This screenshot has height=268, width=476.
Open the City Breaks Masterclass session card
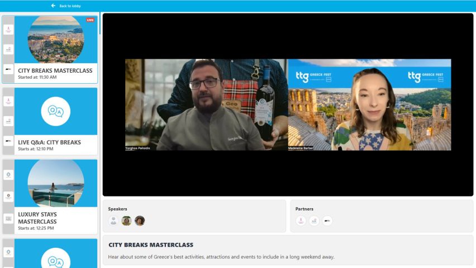50,50
